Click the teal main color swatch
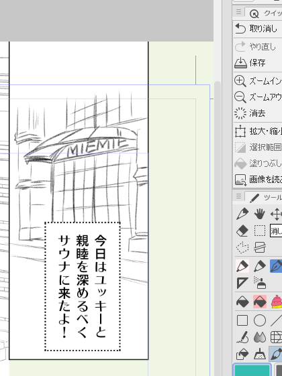This screenshot has width=282, height=376. [x=252, y=370]
